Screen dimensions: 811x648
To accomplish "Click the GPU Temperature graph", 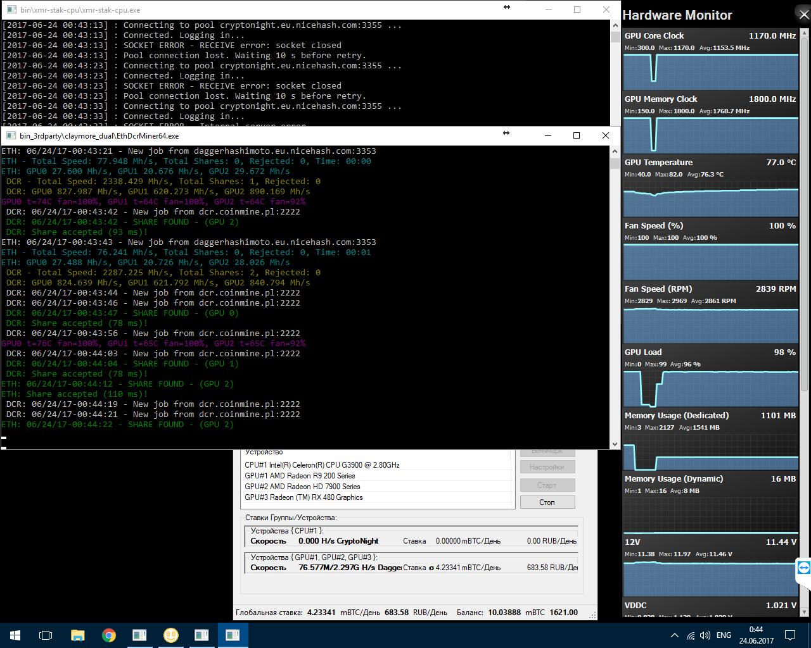I will [710, 198].
